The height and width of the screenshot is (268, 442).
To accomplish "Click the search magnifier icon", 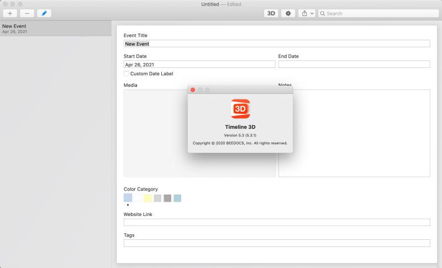I will coord(323,13).
